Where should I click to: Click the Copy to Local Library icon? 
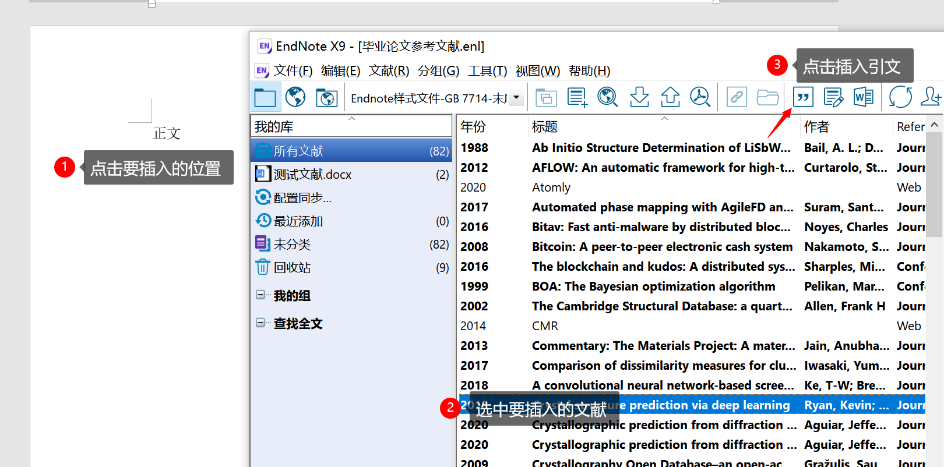(545, 97)
